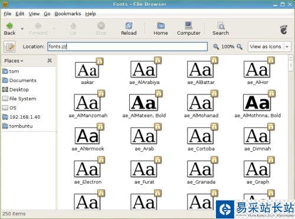
Task: Go to the Home folder
Action: coord(160,28)
